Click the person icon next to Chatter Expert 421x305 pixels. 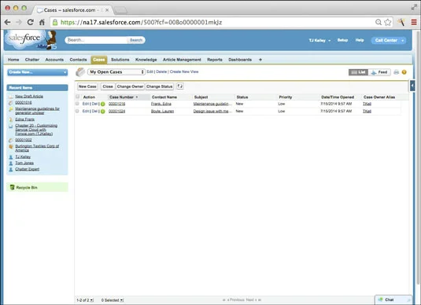11,169
